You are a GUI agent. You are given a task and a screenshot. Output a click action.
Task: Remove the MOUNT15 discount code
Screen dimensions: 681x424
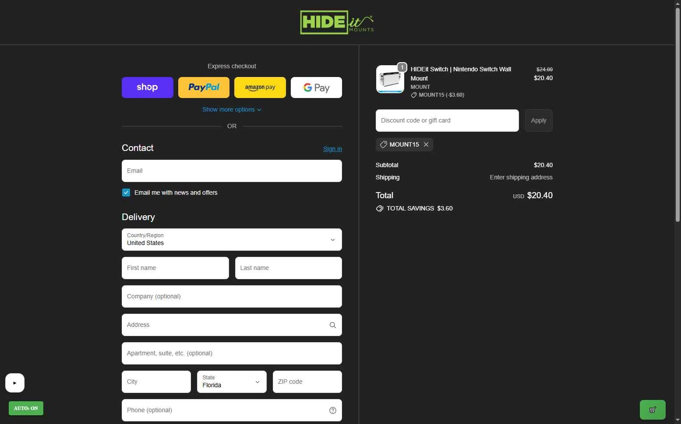pos(426,144)
